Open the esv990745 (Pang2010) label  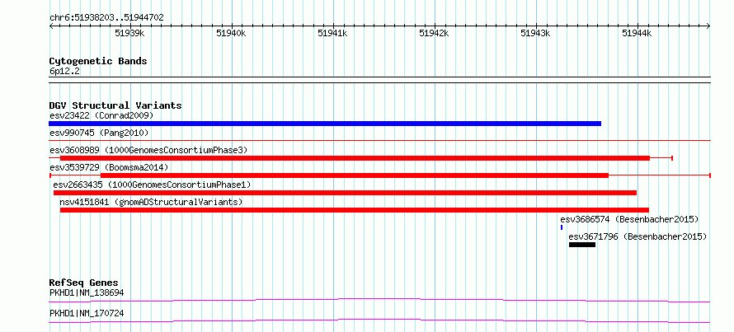click(x=99, y=133)
